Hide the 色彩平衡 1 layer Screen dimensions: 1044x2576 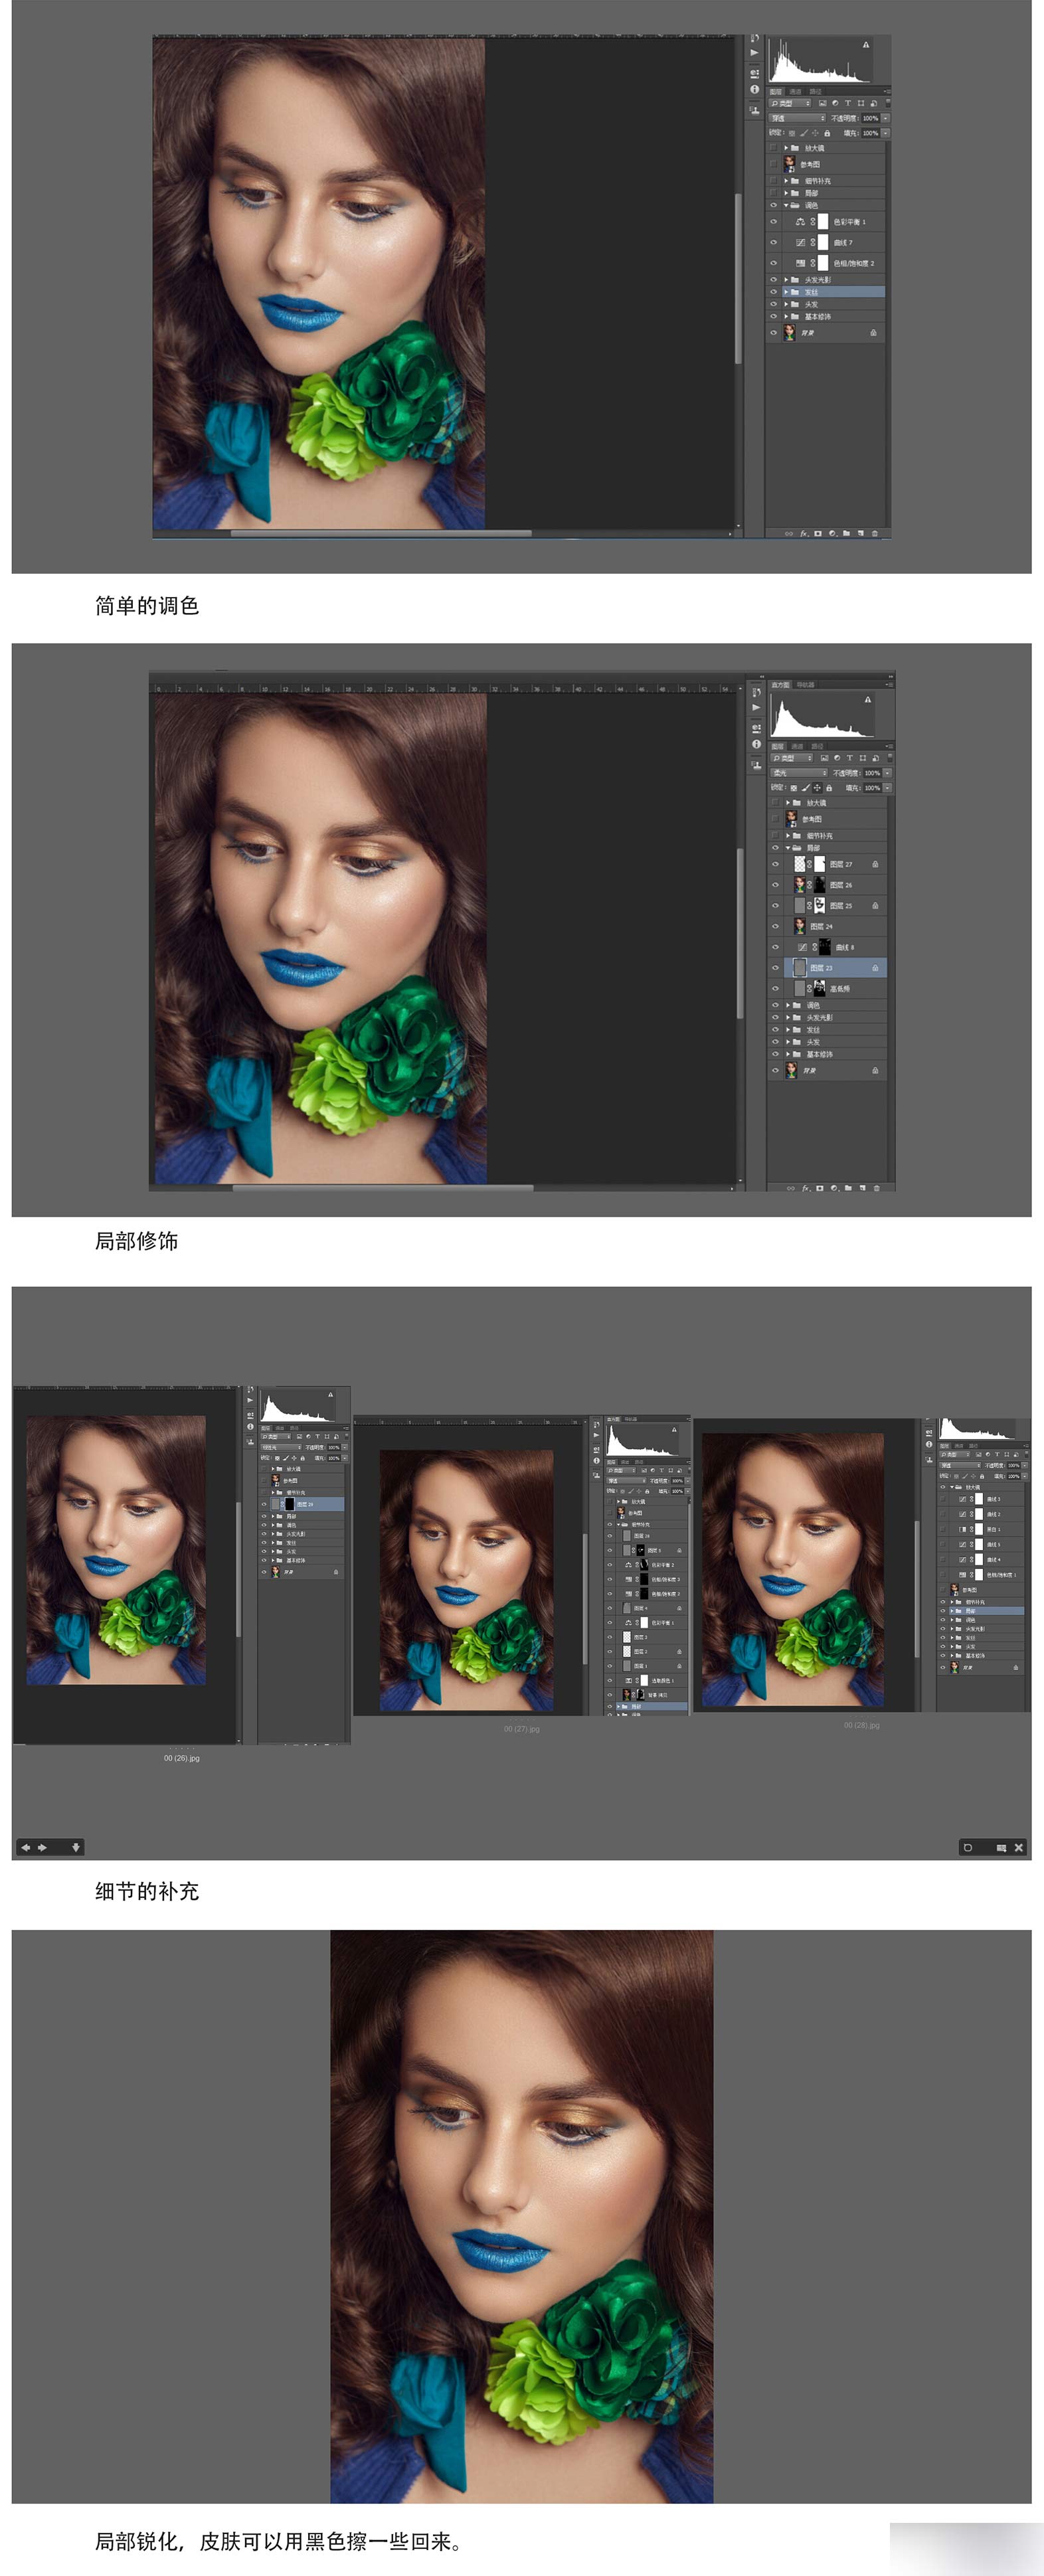click(773, 222)
